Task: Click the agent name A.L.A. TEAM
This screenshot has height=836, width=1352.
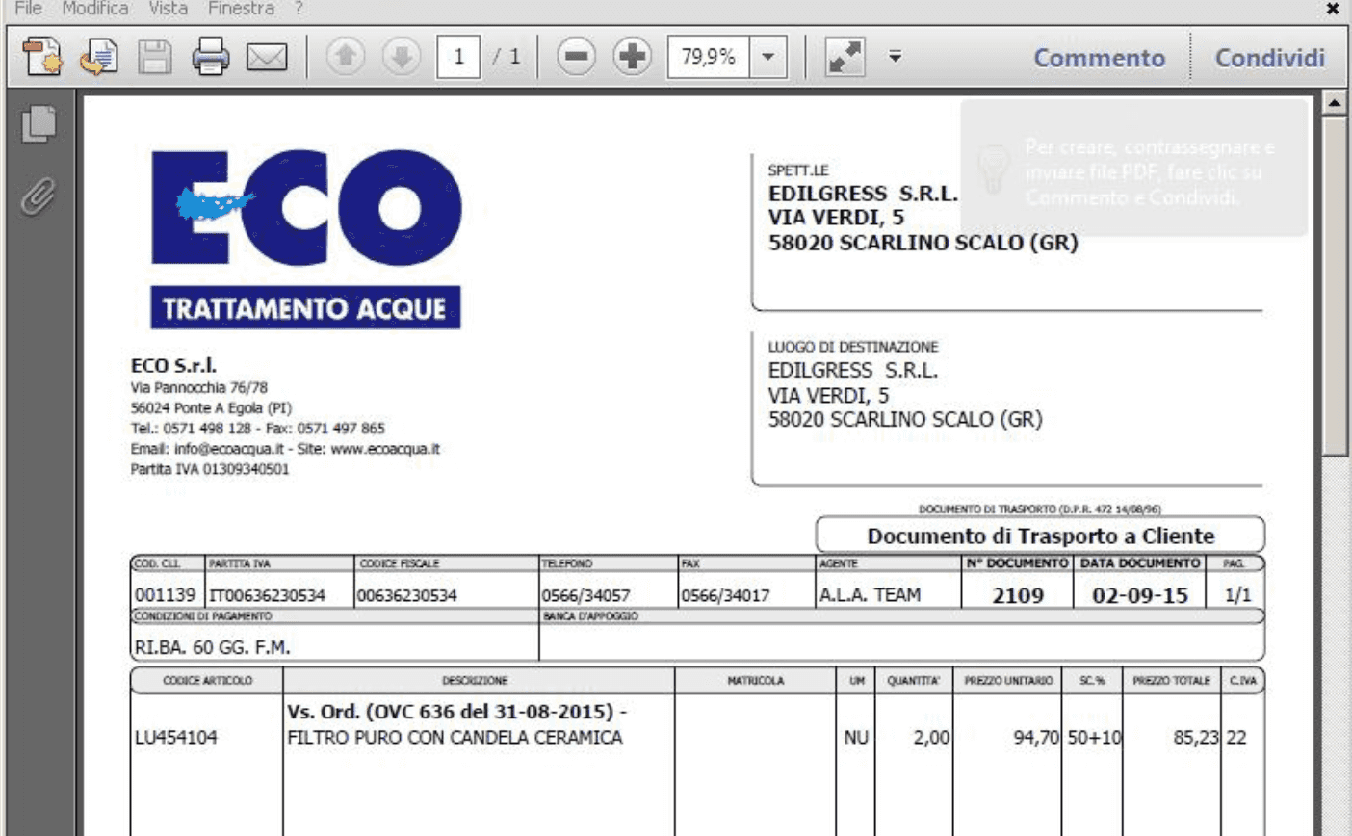Action: click(x=870, y=595)
